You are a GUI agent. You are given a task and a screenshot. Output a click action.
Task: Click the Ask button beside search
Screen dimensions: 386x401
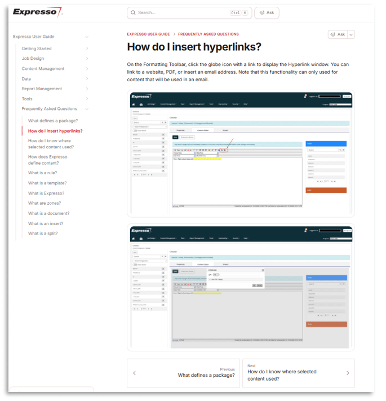[x=267, y=12]
